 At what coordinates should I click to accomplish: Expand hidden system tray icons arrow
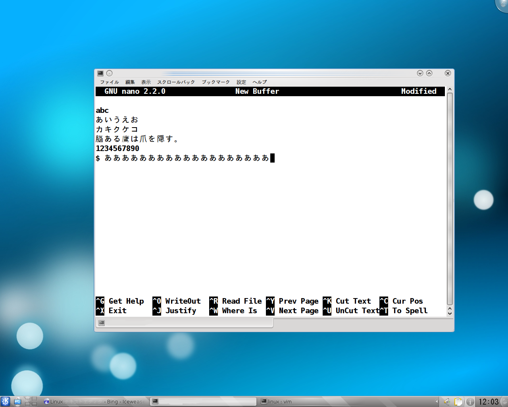tap(437, 401)
